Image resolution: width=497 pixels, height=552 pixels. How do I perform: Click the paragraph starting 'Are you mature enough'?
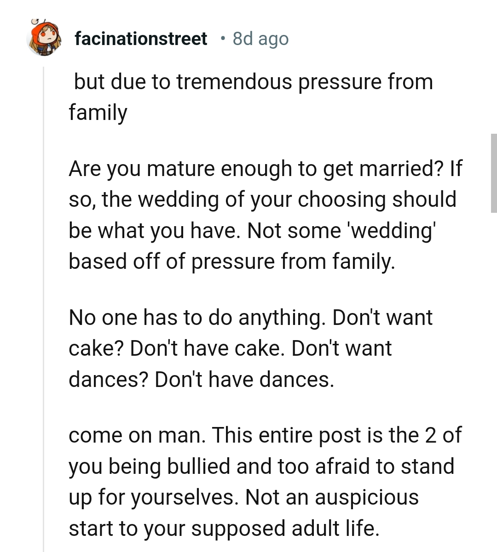coord(262,214)
